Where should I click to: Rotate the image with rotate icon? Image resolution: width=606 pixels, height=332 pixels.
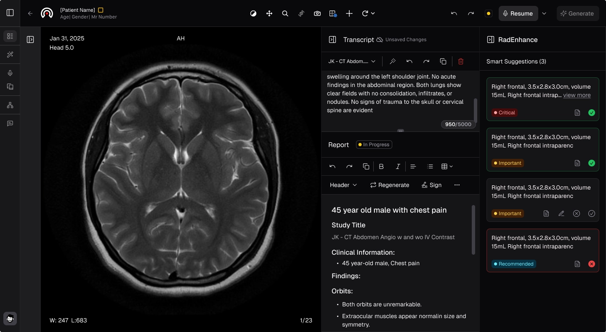365,13
